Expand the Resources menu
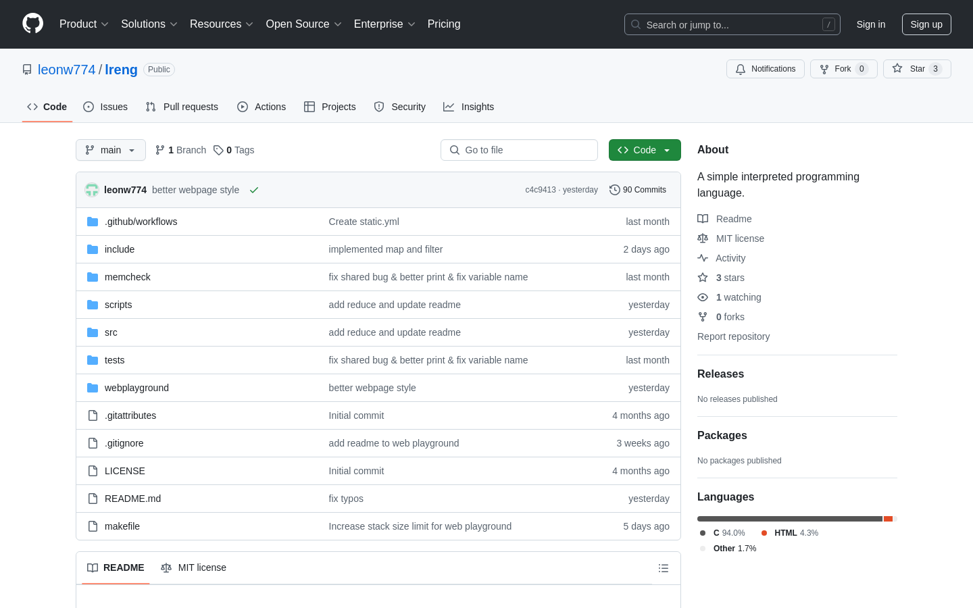The height and width of the screenshot is (608, 973). click(x=222, y=24)
